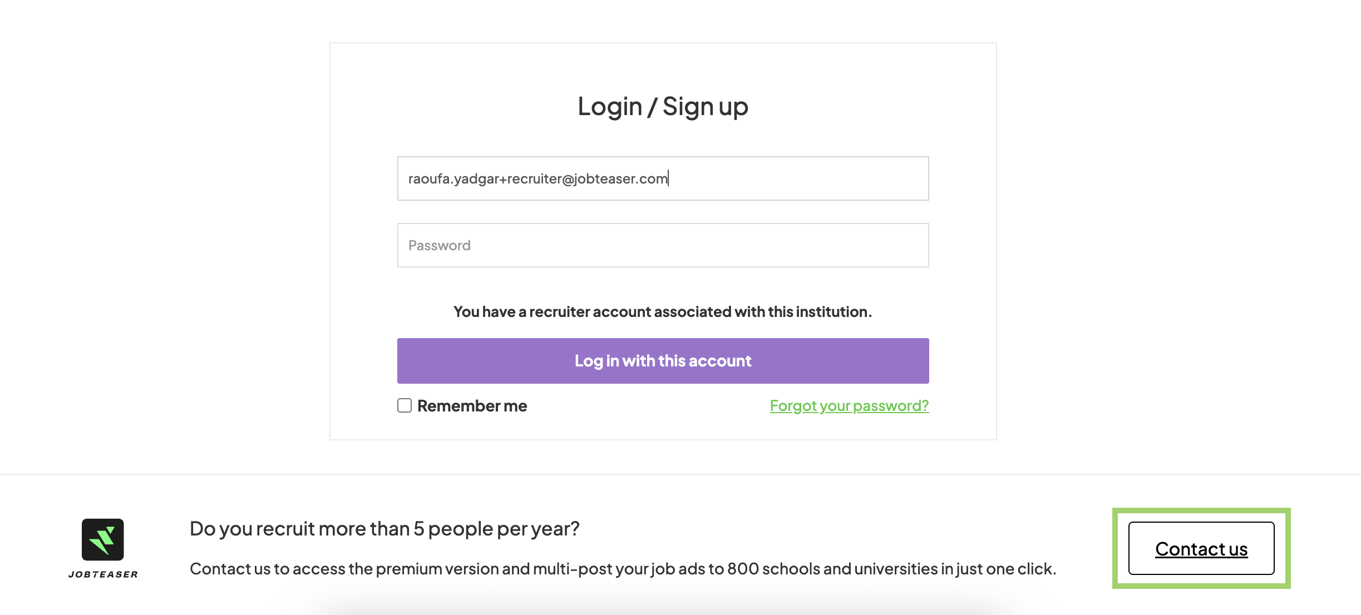Click "Do you recruit more than 5 people" heading
The width and height of the screenshot is (1361, 615).
tap(384, 529)
